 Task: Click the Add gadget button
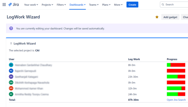point(170,17)
